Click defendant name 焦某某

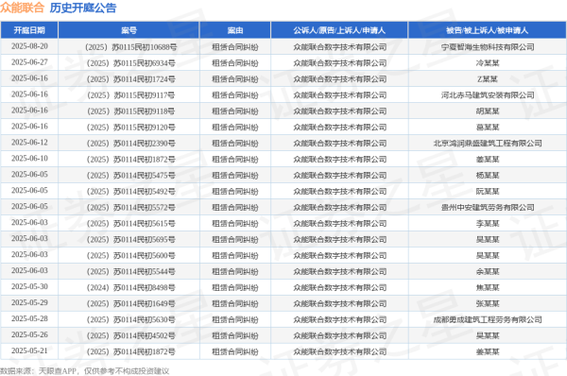(x=488, y=288)
